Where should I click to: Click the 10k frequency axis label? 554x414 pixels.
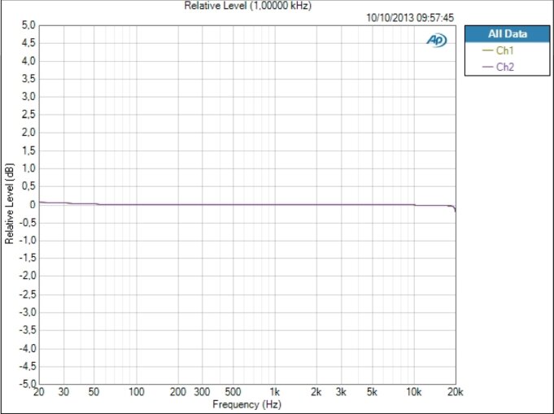coord(414,392)
